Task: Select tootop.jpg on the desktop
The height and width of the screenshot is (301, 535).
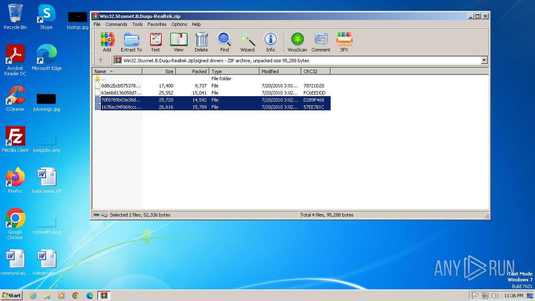Action: point(78,20)
